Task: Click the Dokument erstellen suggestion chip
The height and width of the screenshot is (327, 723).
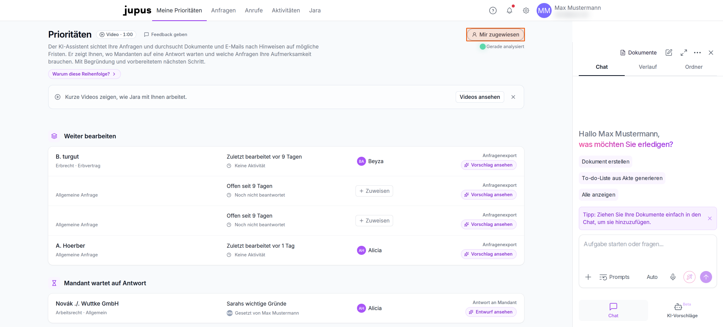Action: point(606,162)
